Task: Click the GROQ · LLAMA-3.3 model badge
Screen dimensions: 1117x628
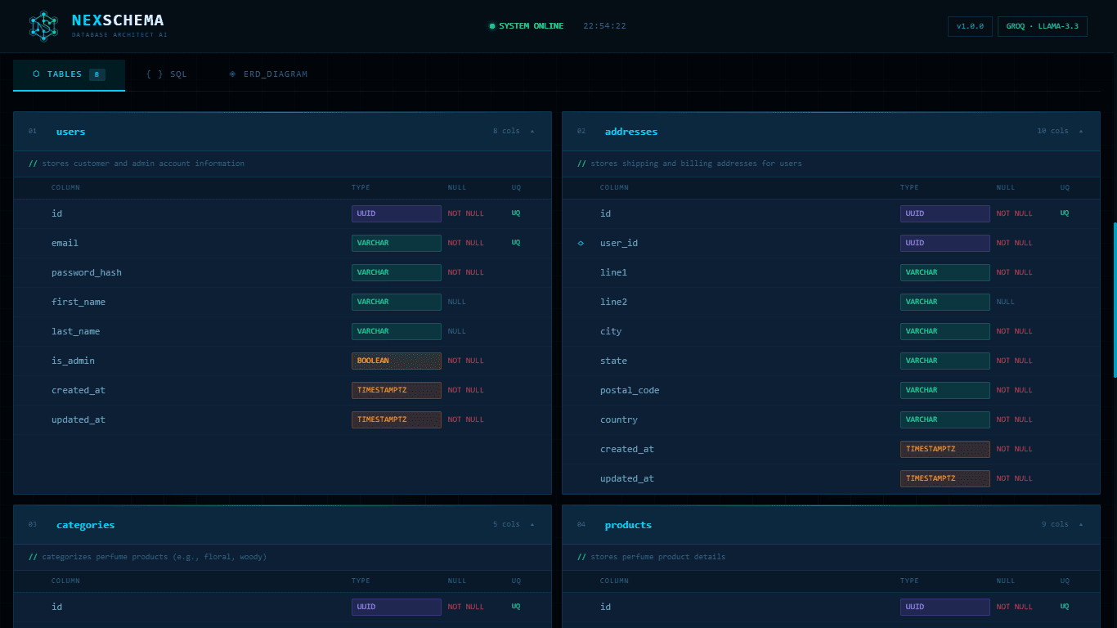Action: [x=1042, y=26]
